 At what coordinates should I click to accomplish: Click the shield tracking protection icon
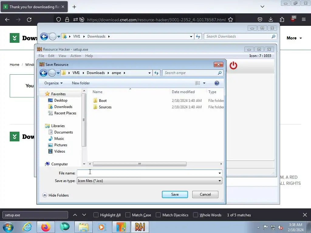(59, 20)
